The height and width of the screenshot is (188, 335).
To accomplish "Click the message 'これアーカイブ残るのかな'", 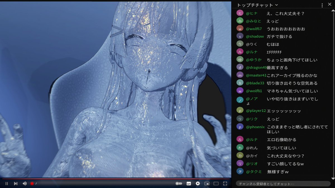I will [292, 75].
